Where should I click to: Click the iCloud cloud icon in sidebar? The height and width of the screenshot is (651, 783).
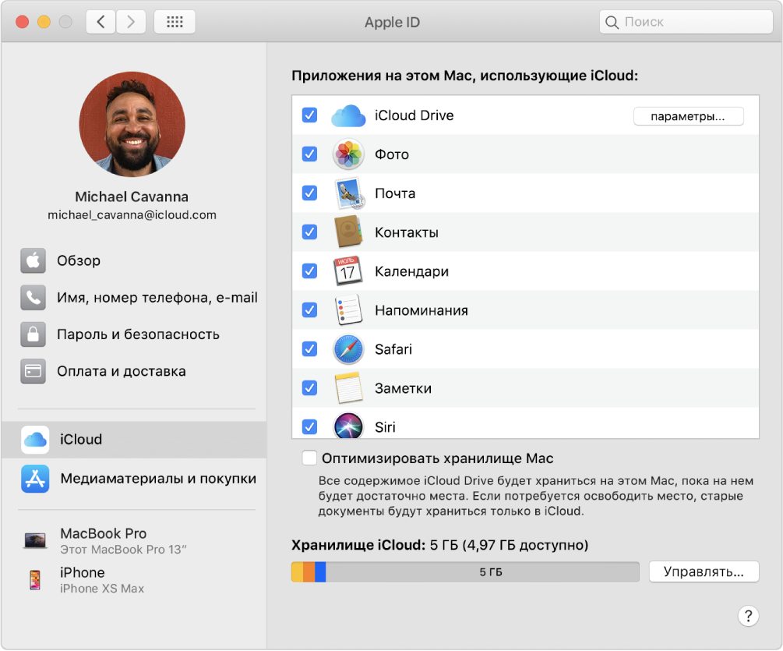tap(35, 440)
